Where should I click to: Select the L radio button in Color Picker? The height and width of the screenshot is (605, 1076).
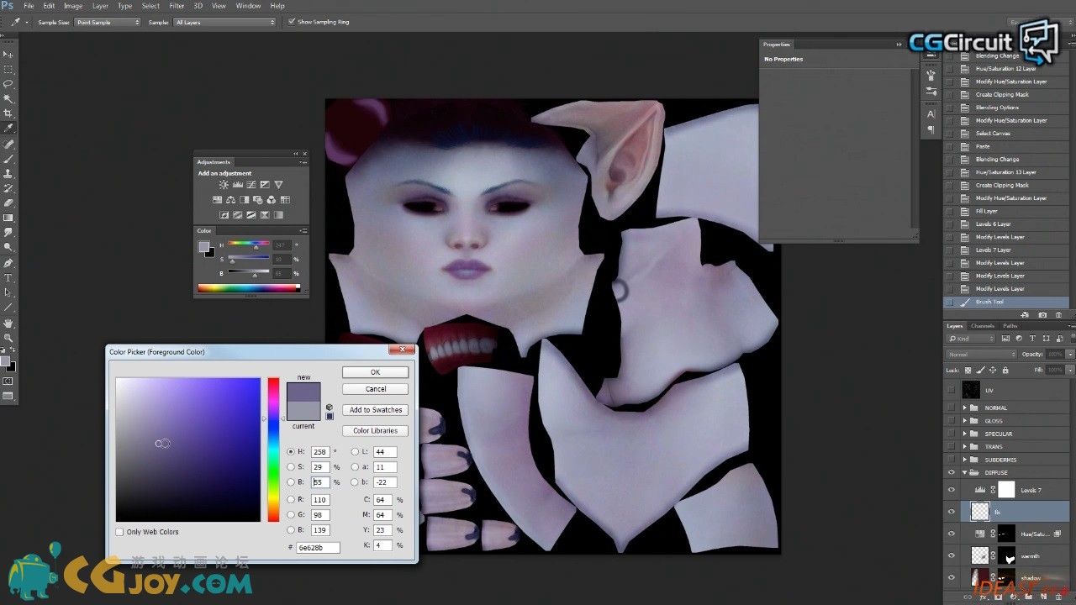tap(355, 451)
